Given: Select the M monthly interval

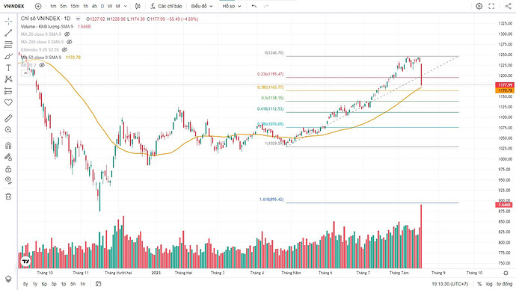Looking at the screenshot, I should [118, 6].
